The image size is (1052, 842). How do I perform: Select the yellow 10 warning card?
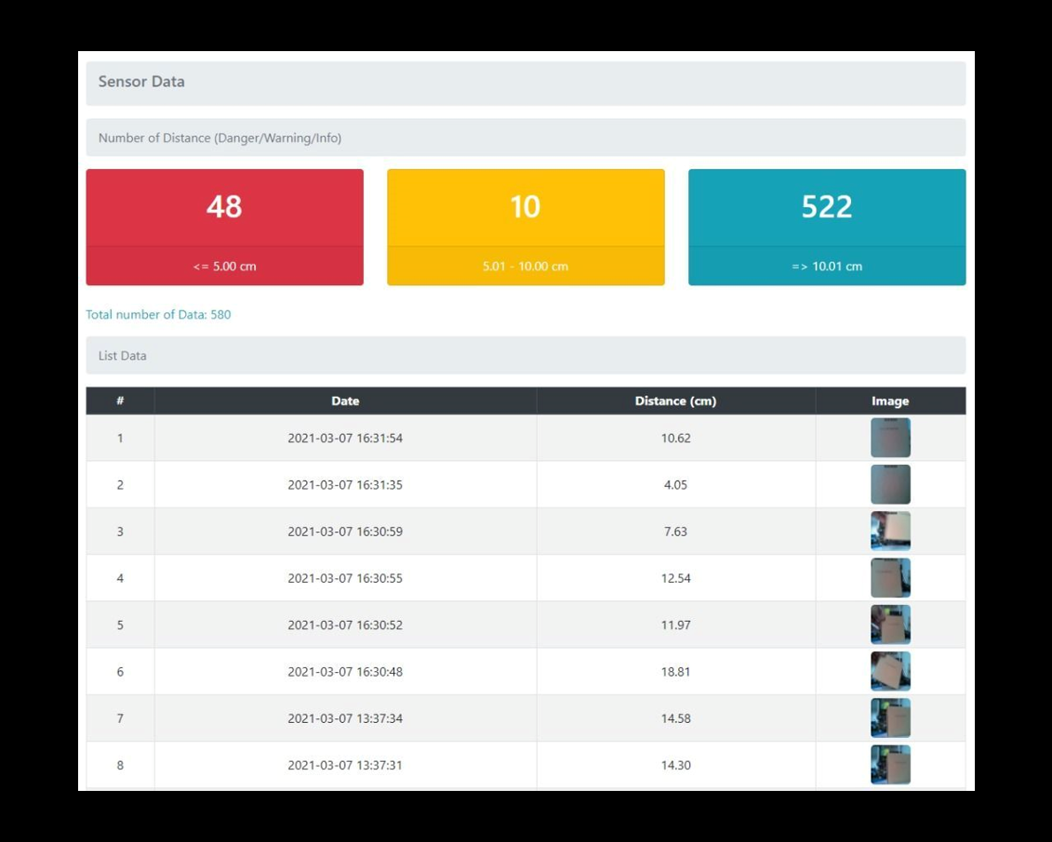(x=526, y=207)
